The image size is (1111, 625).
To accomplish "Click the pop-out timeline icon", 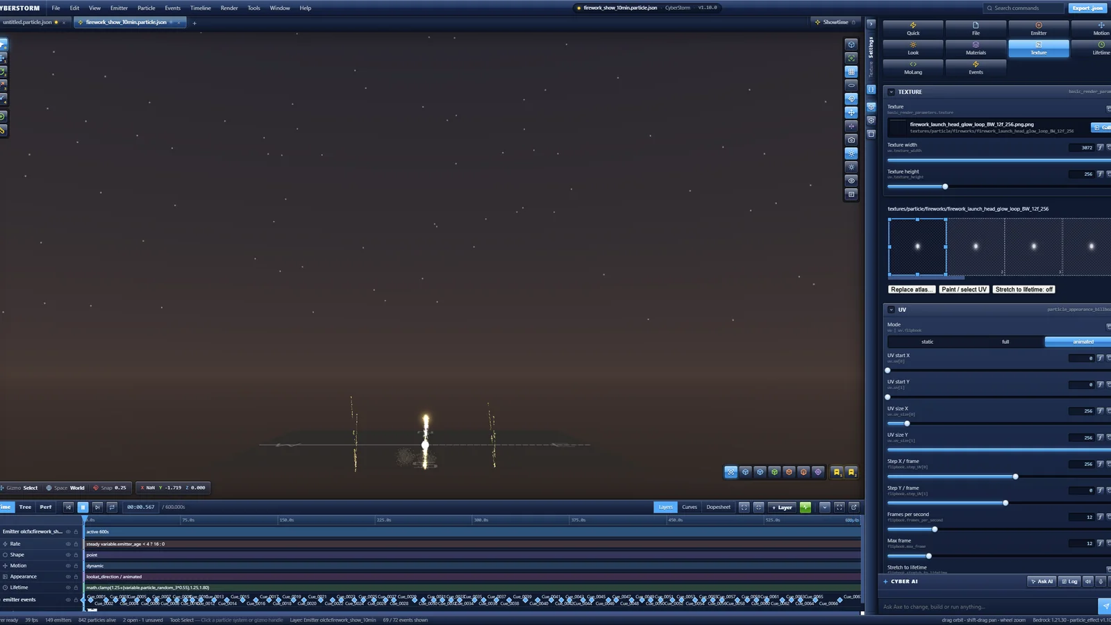I will tap(854, 507).
